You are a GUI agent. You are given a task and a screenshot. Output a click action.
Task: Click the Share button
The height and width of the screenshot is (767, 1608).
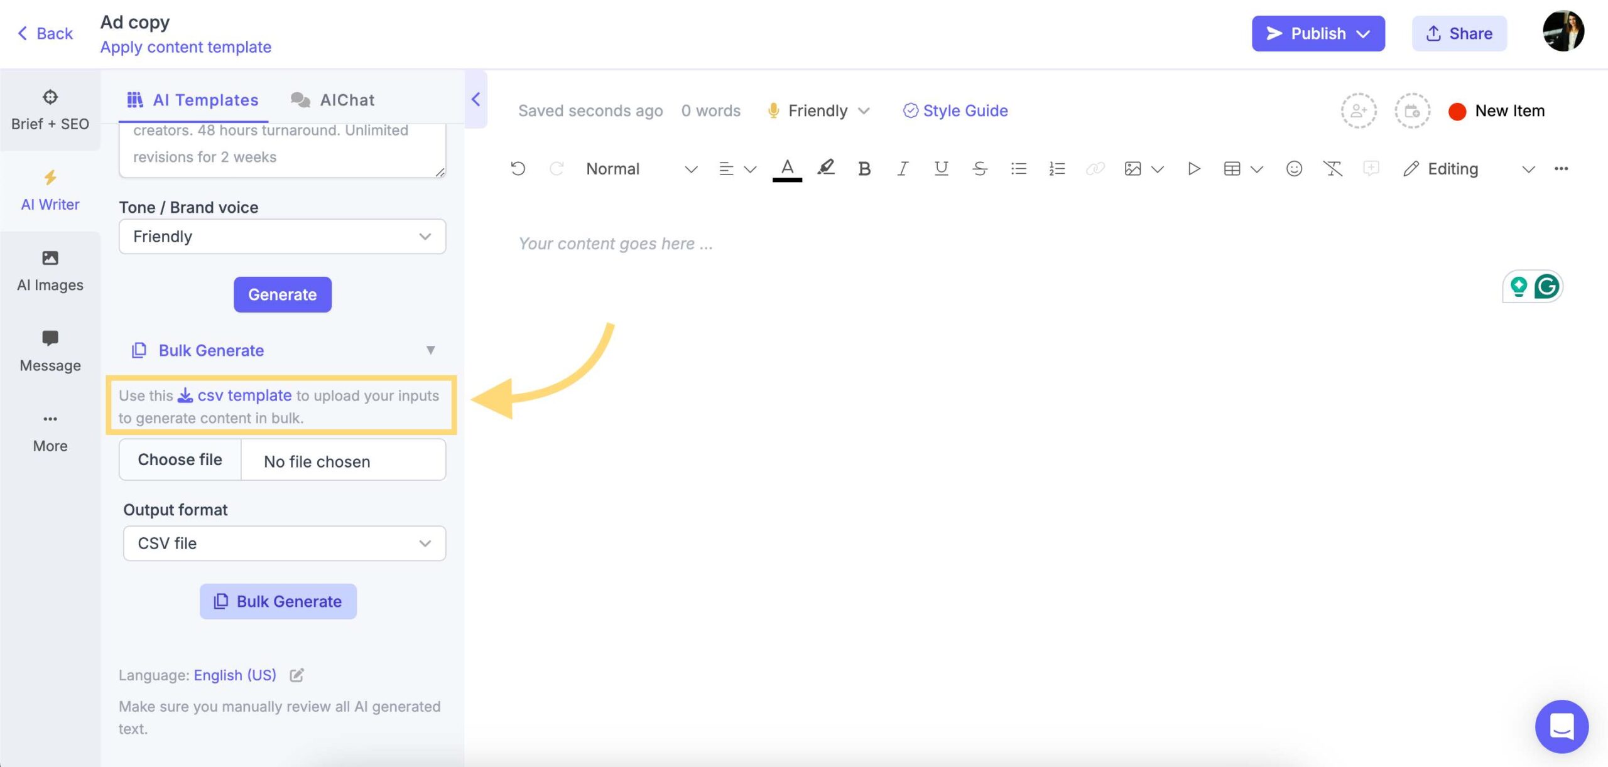[1459, 33]
